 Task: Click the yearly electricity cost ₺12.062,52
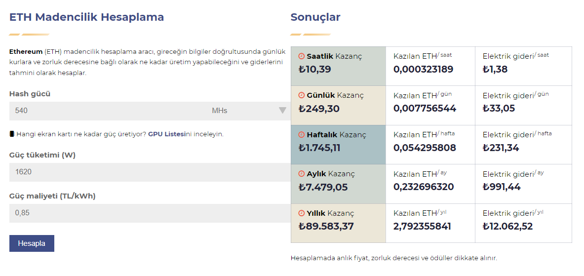507,226
